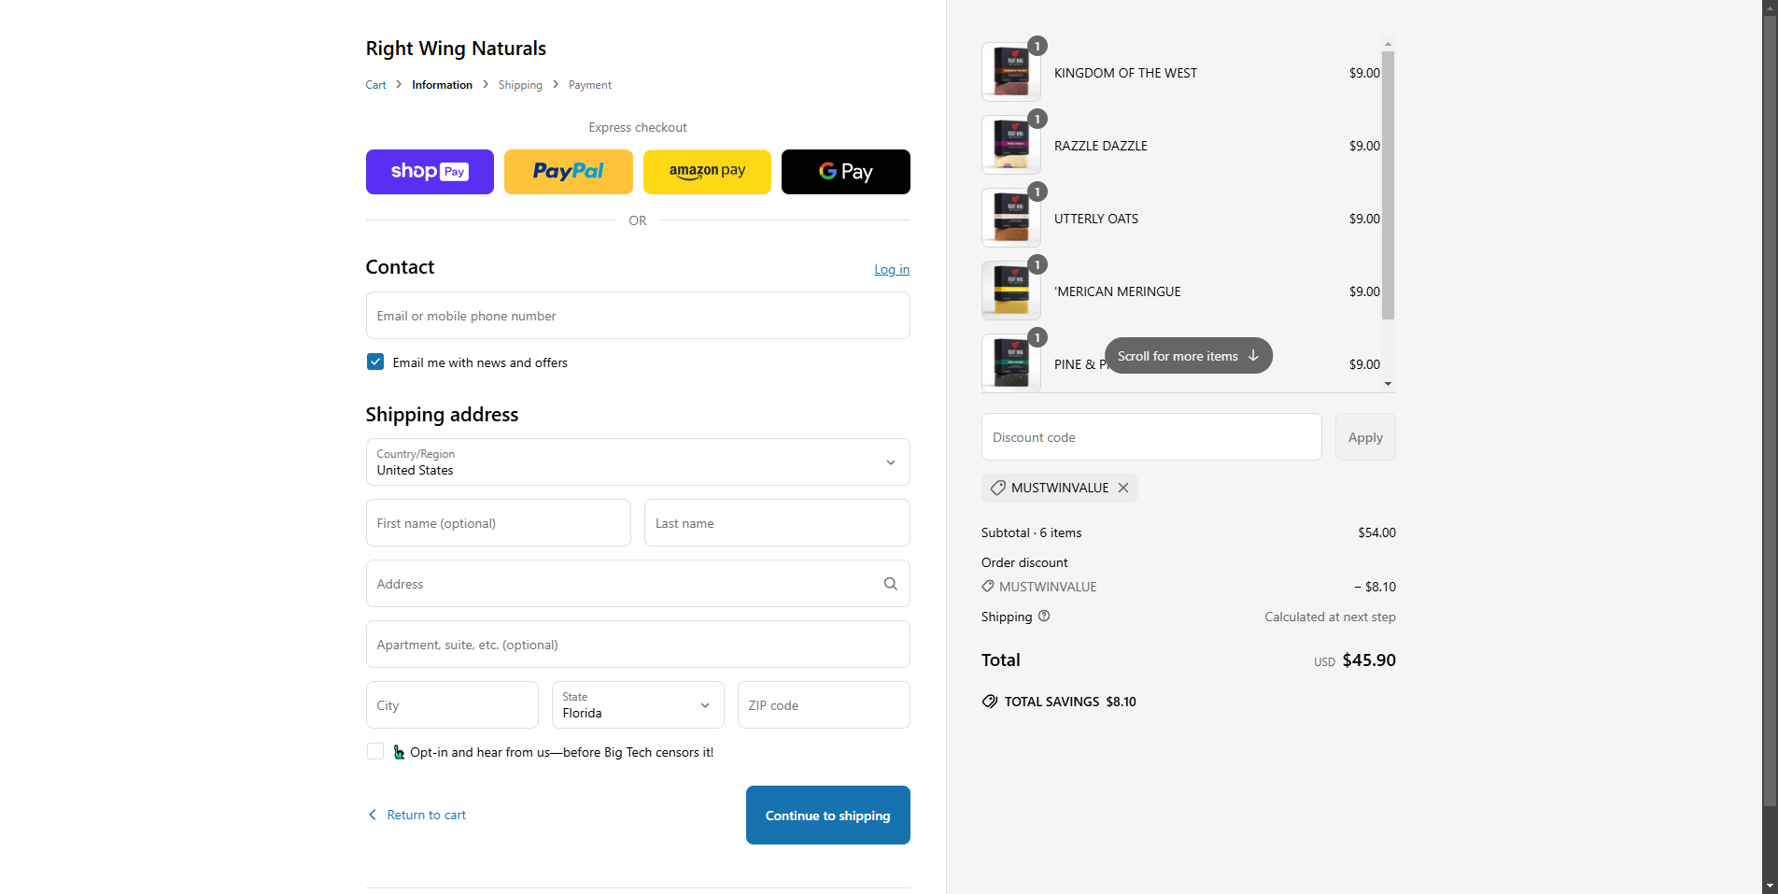Click the order list scroll-up arrow
1778x894 pixels.
coord(1388,44)
